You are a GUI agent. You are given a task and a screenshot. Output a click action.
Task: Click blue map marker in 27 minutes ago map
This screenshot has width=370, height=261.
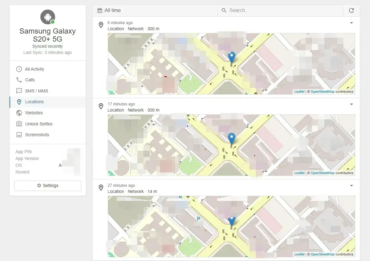[231, 222]
